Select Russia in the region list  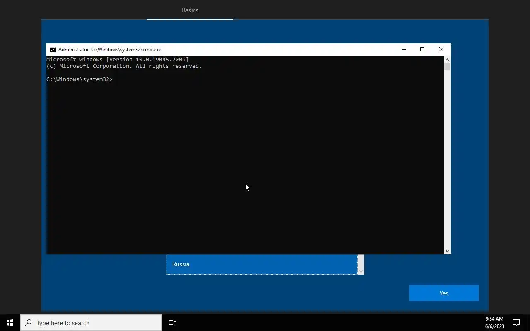pyautogui.click(x=261, y=264)
